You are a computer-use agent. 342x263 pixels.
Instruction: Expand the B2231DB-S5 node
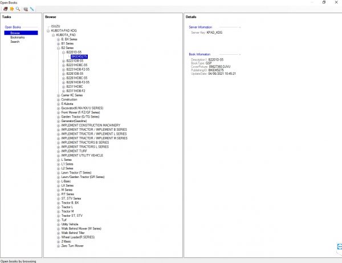[x=63, y=61]
